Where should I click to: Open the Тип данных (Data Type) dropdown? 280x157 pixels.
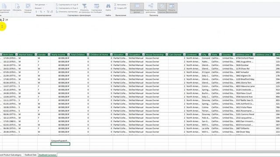tap(41, 5)
